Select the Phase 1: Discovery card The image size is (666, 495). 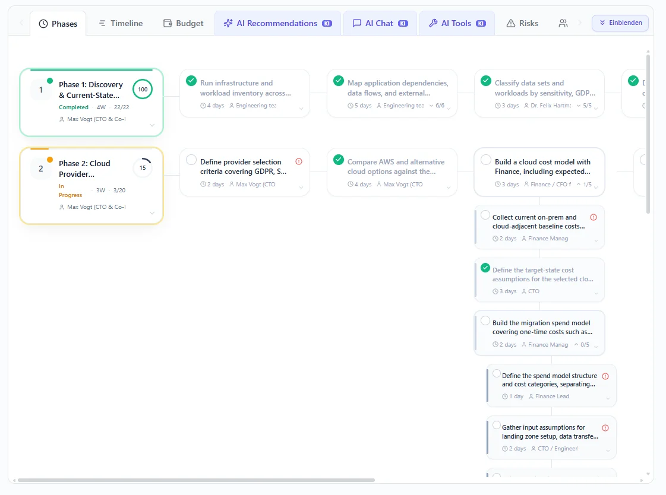[91, 102]
